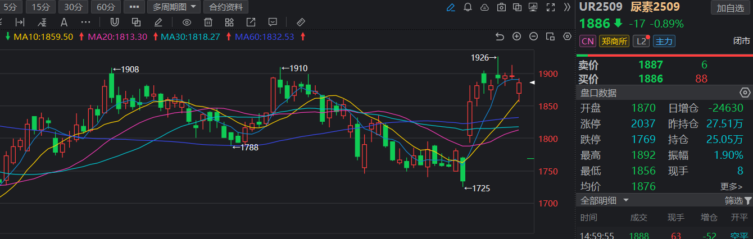Screen dimensions: 753x239
Task: Expand the 全部明细 dropdown
Action: click(x=605, y=200)
